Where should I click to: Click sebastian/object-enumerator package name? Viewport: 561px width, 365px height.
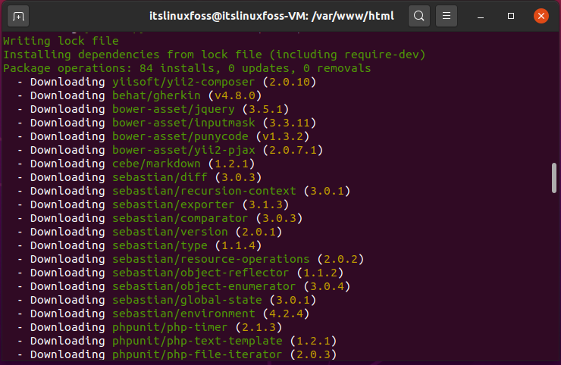click(x=204, y=286)
